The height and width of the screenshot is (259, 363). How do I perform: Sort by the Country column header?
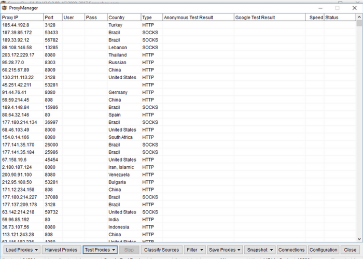(124, 17)
